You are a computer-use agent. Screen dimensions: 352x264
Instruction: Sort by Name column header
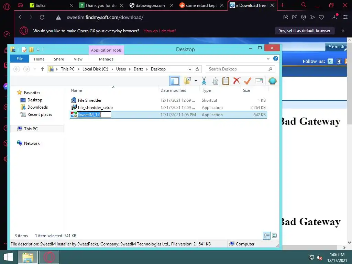113,90
